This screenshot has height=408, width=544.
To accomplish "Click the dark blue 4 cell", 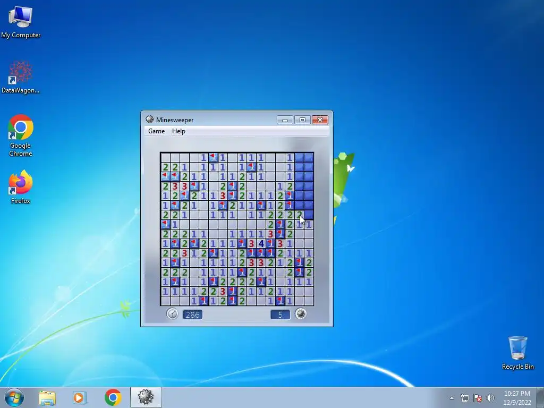I will point(261,243).
